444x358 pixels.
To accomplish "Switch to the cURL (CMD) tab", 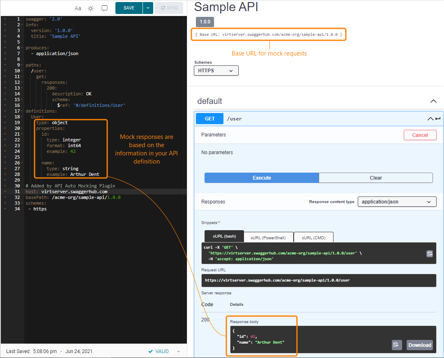I will (313, 238).
